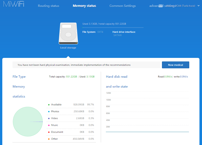Click the Video row in file type list
Viewport: 202px width, 145px height.
[x=71, y=118]
